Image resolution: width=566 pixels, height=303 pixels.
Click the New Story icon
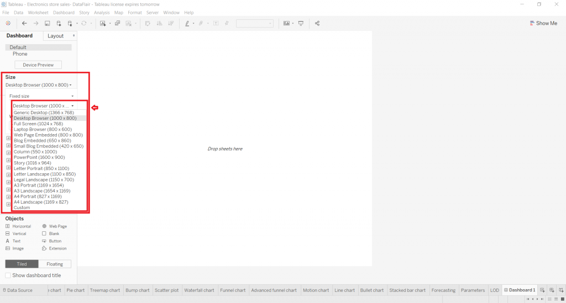560,290
